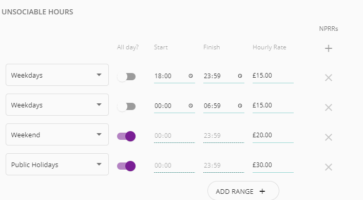Open clock picker for 23:59 weekday finish
The height and width of the screenshot is (200, 363).
point(240,76)
